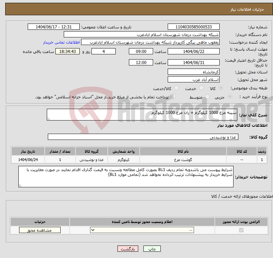Select the کالا radio button

point(221,88)
